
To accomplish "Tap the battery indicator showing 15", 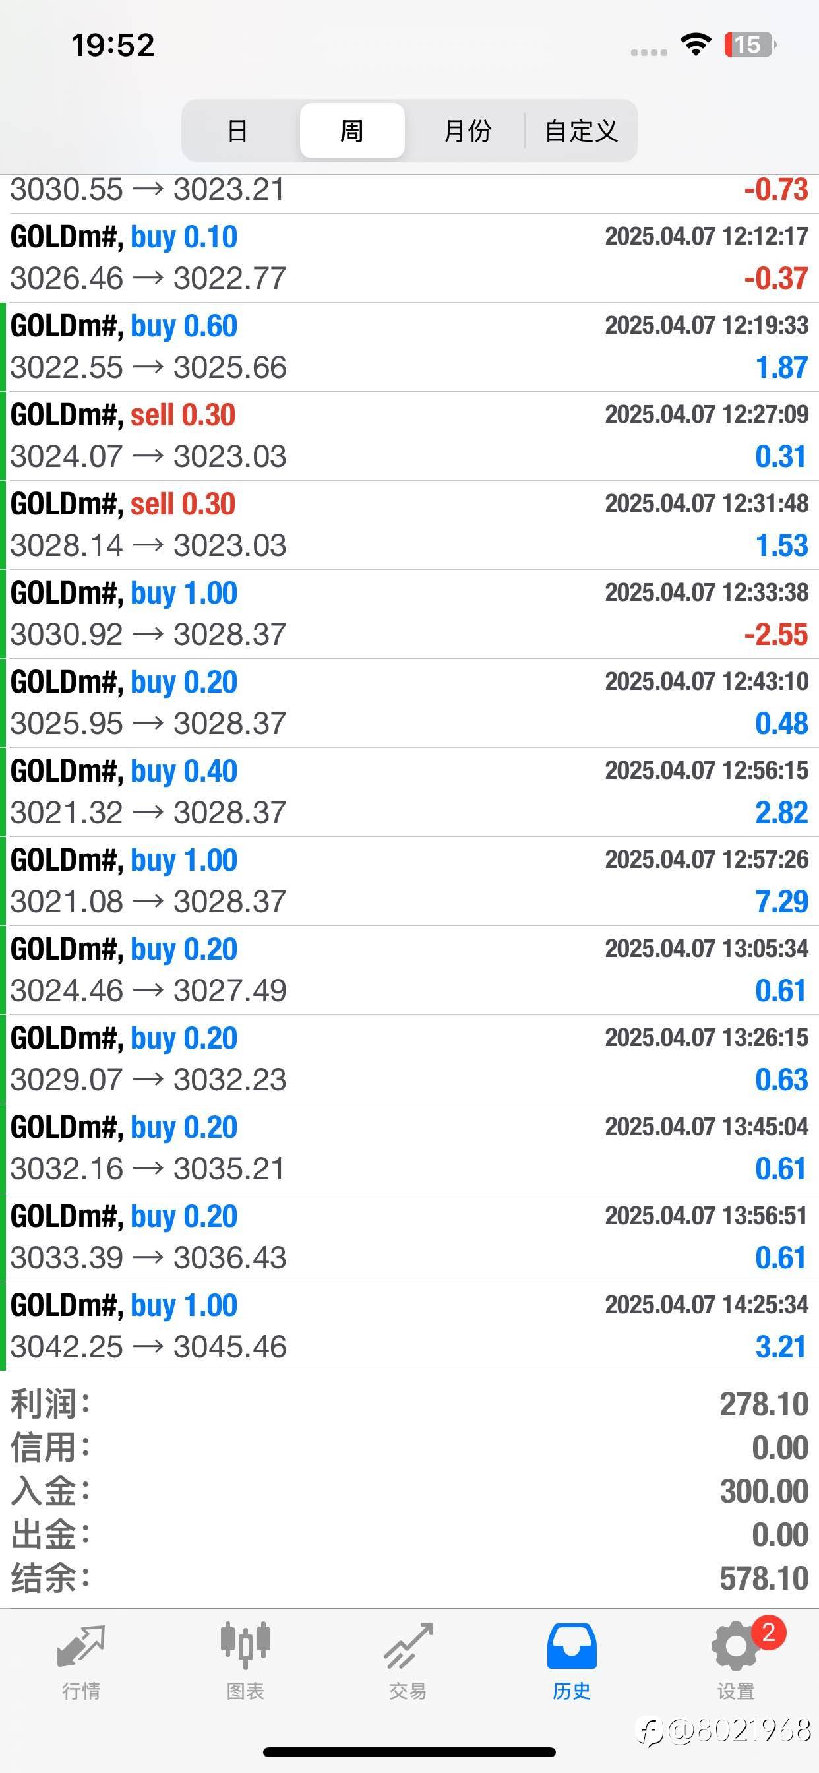I will [749, 46].
